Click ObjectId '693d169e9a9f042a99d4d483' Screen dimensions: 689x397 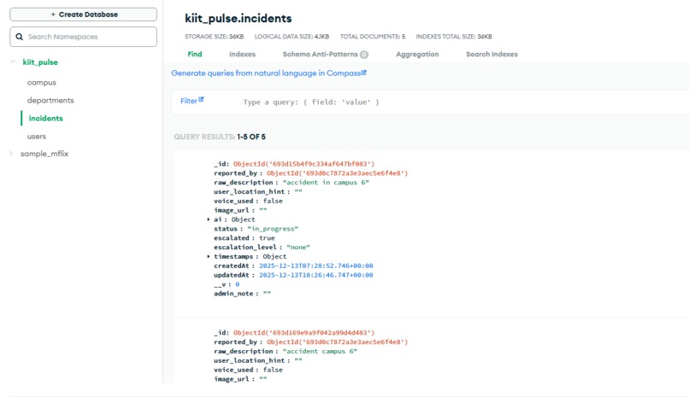click(303, 333)
